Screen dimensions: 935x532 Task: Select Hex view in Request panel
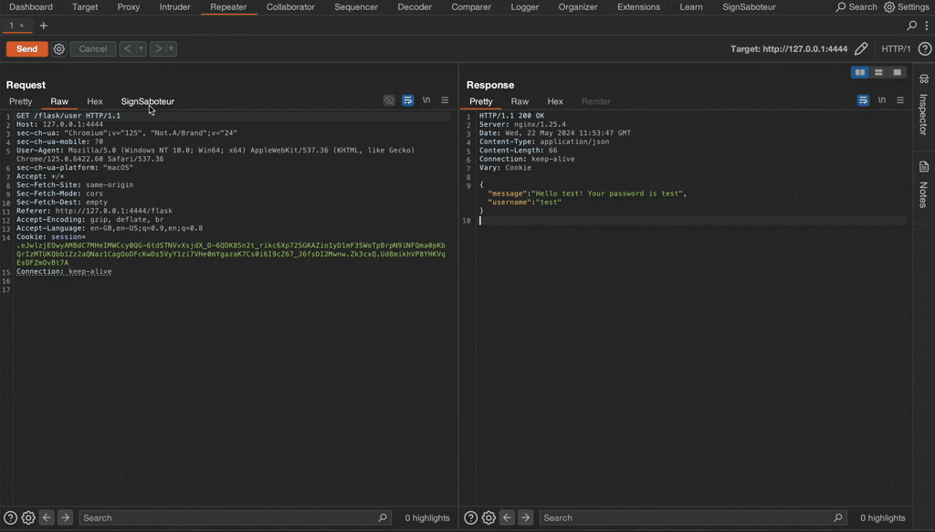point(95,101)
